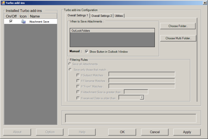Screen dimensions: 208x139
Task: Open the Utilities tab
Action: click(119, 16)
